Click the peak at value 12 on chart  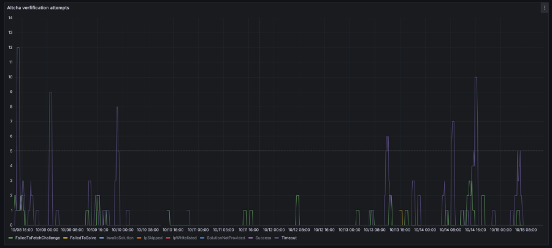pos(18,48)
